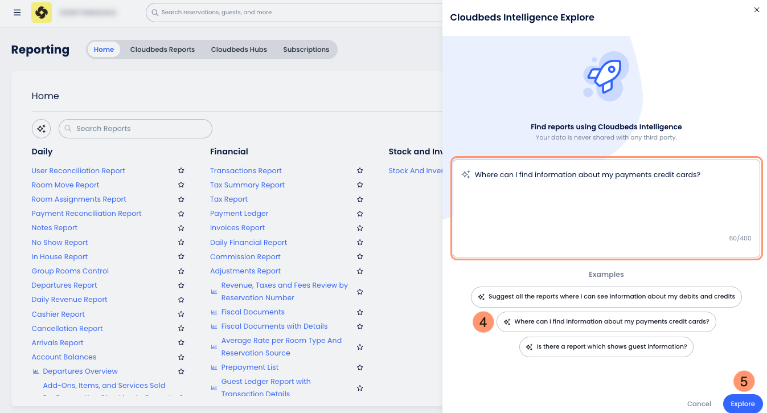Star the Prepayment List report
767x413 pixels.
360,367
